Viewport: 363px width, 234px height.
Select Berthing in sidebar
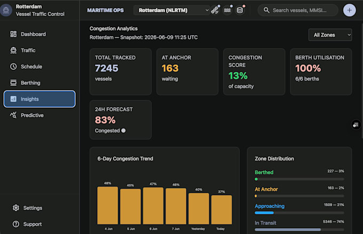(40, 83)
